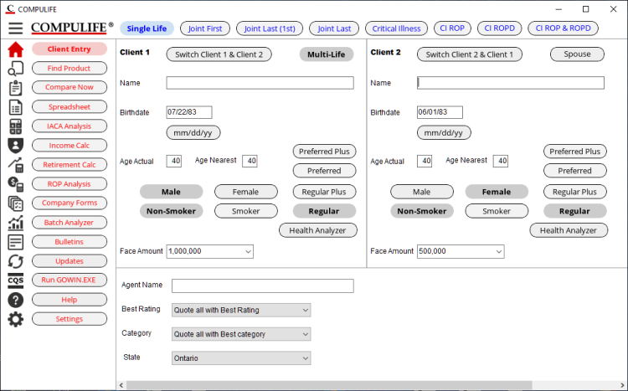This screenshot has height=391, width=628.
Task: Click Client 1 mm/dd/yy format button
Action: (x=193, y=132)
